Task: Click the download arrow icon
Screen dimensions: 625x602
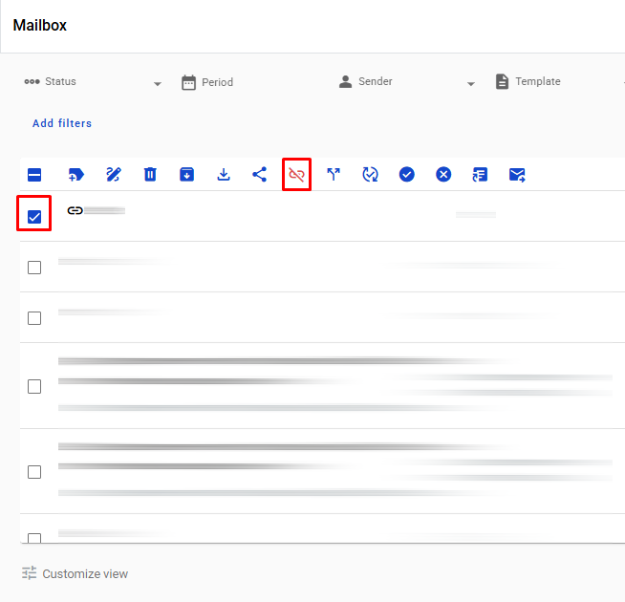Action: (224, 175)
